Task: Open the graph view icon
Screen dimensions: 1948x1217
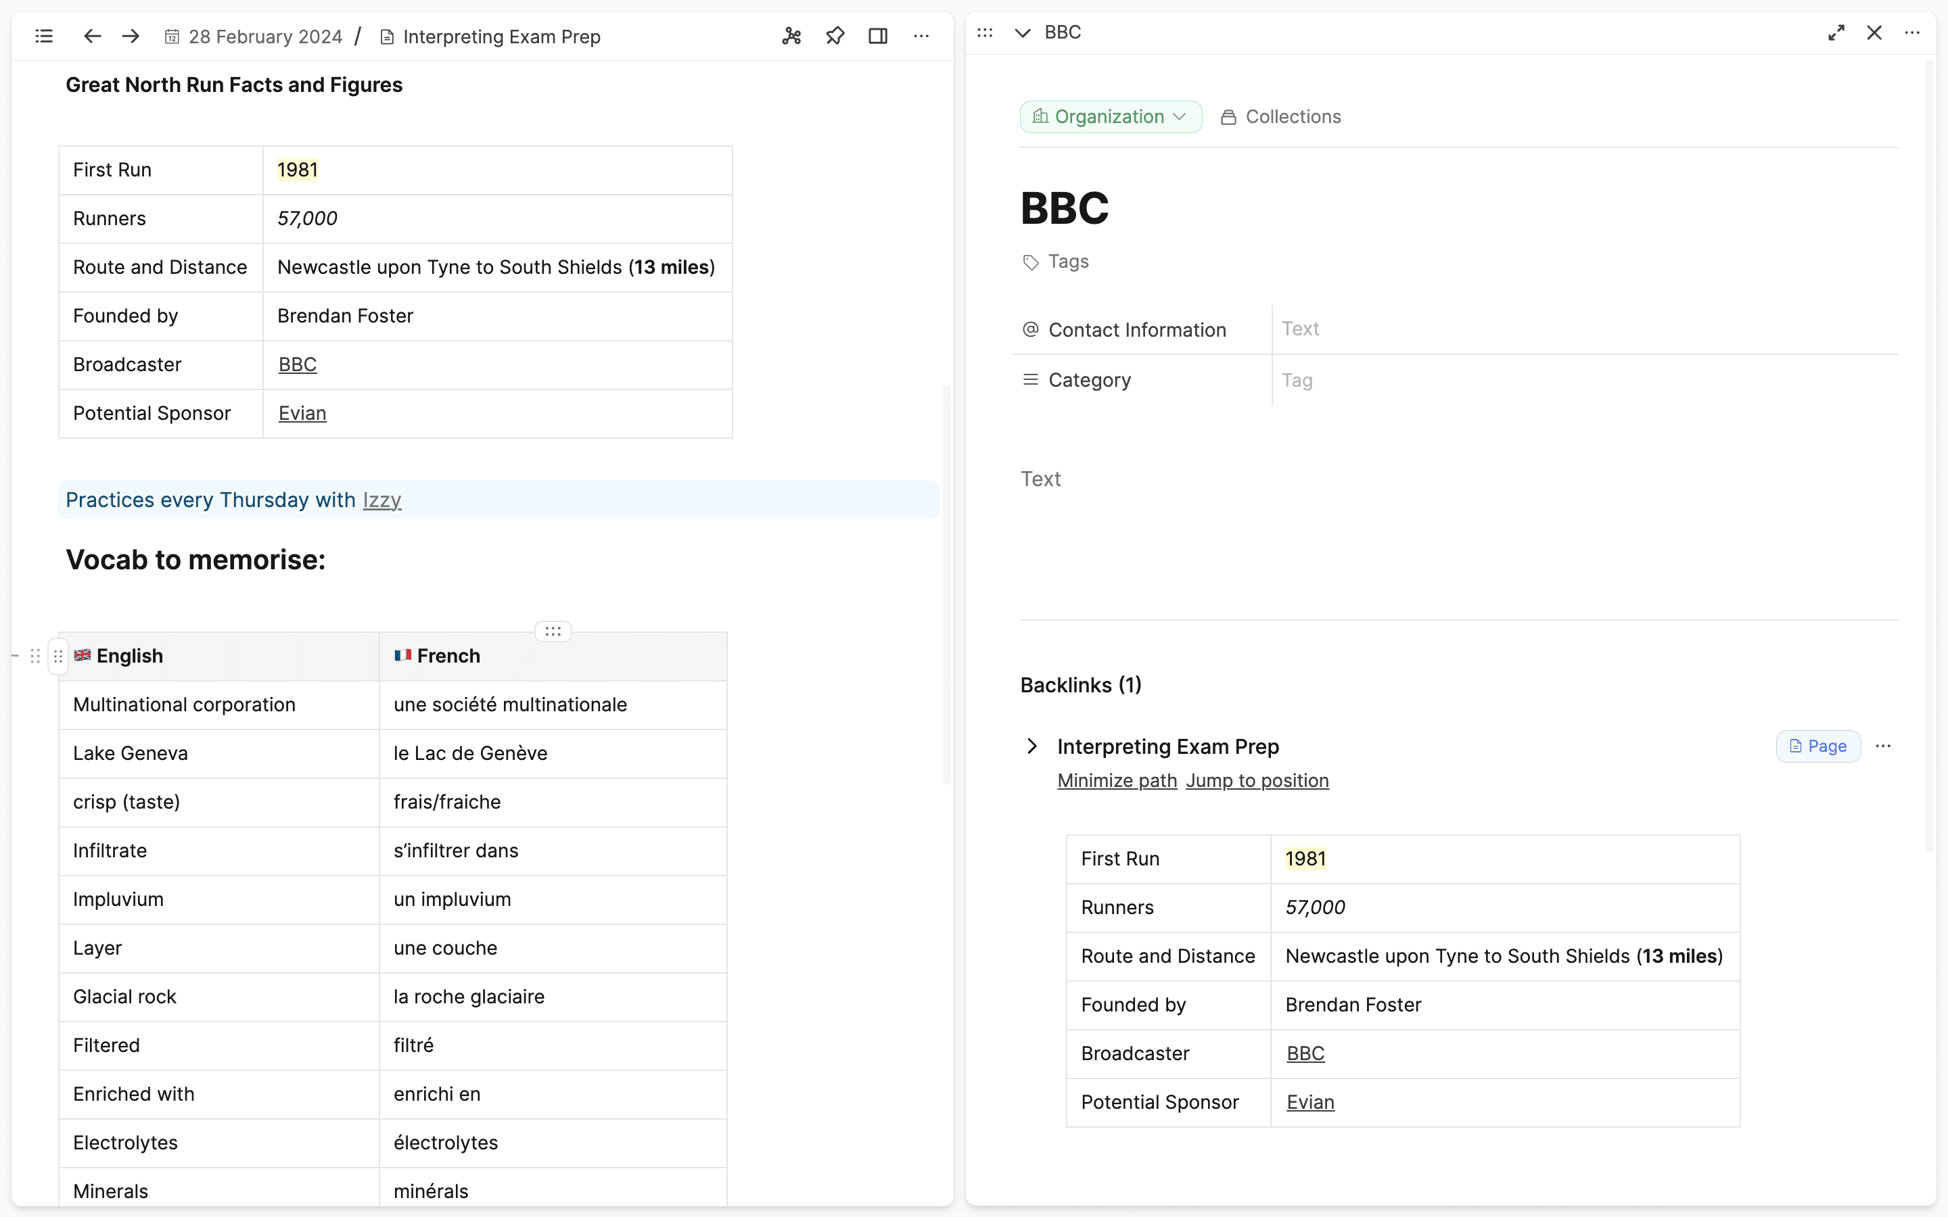Action: [x=791, y=37]
